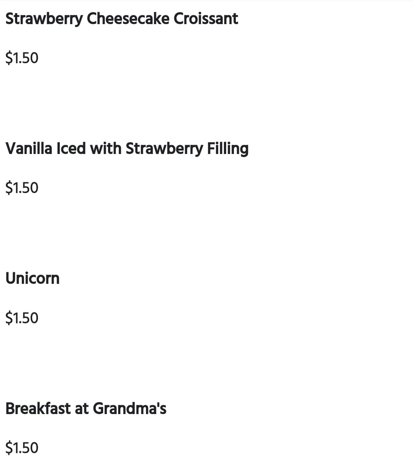
Task: Click the price under Strawberry Cheesecake Croissant
Action: (x=22, y=58)
